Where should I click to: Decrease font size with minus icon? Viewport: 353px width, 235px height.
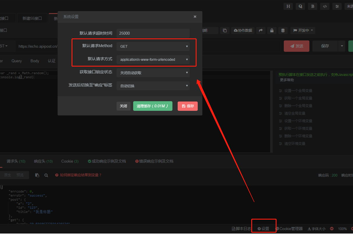pos(332,229)
